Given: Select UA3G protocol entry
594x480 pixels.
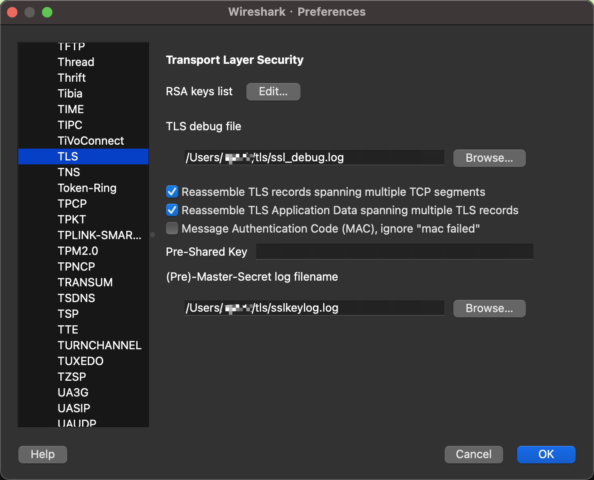Looking at the screenshot, I should pyautogui.click(x=83, y=393).
